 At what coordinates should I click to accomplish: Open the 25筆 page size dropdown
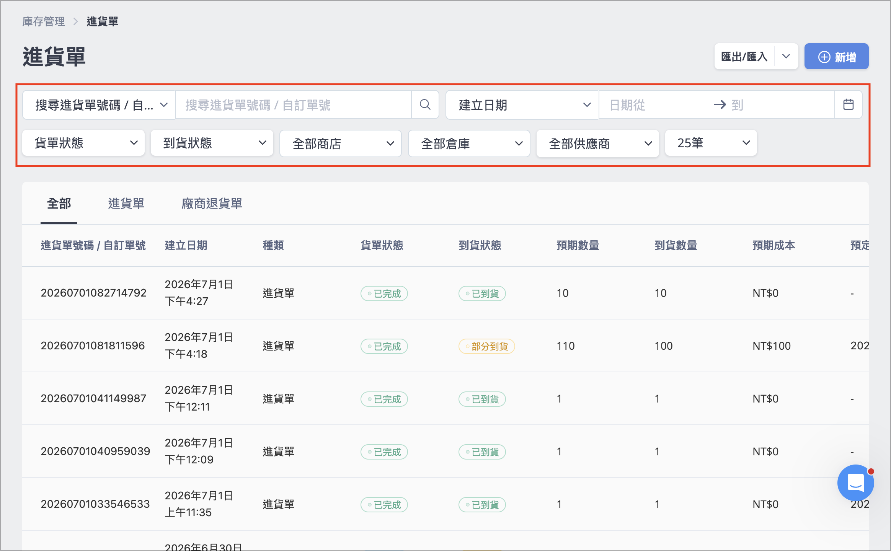[711, 143]
